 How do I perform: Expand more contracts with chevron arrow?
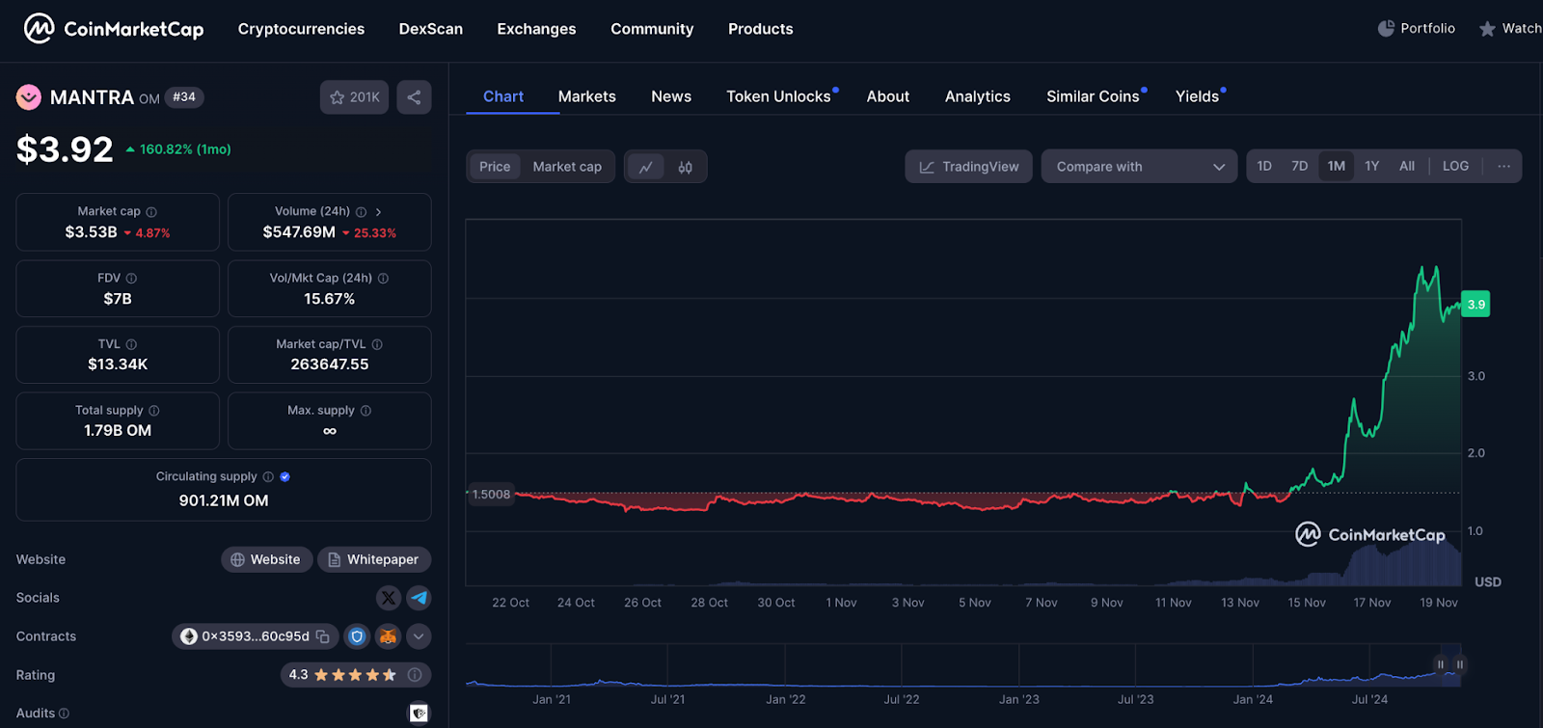pyautogui.click(x=419, y=636)
